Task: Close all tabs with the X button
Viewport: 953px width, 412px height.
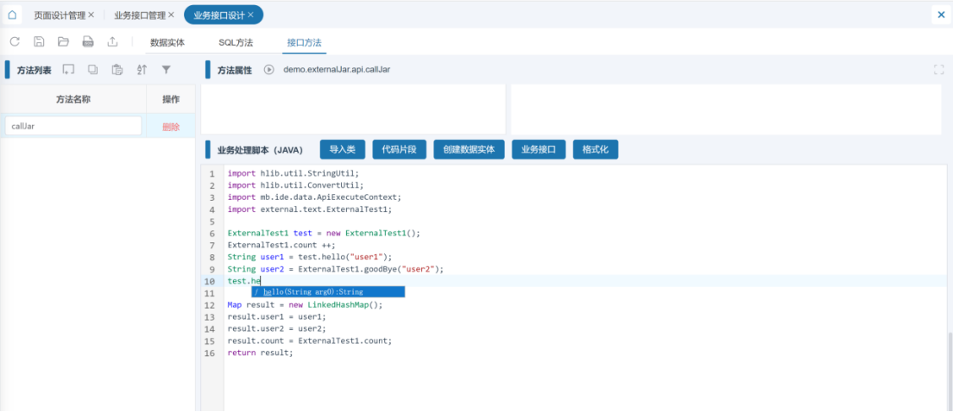Action: [941, 16]
